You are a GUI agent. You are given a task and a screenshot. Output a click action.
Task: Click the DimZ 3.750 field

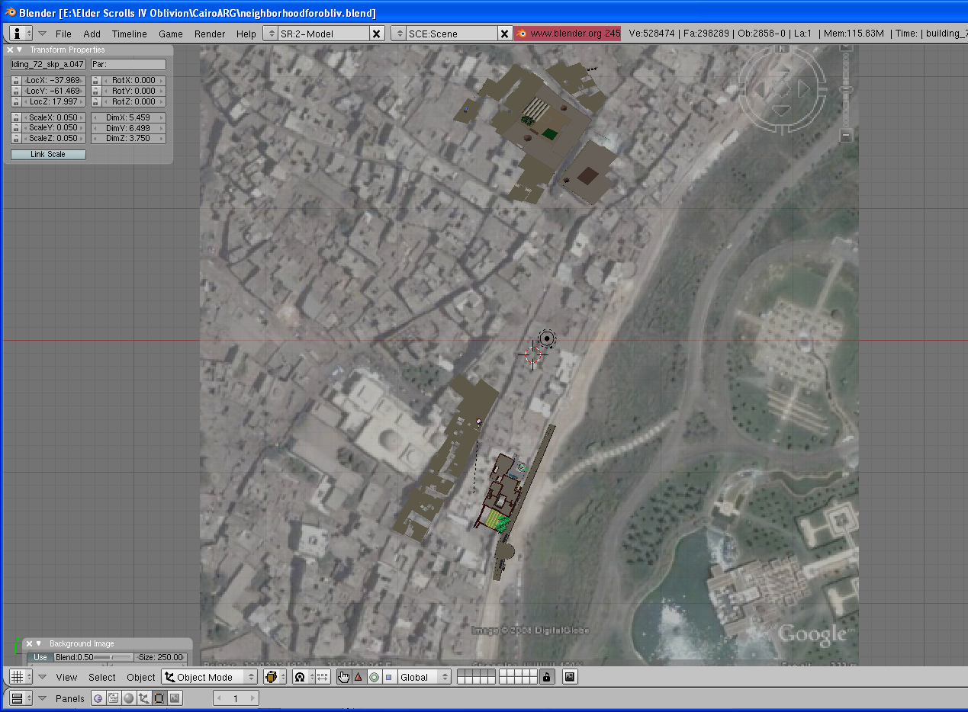(128, 139)
